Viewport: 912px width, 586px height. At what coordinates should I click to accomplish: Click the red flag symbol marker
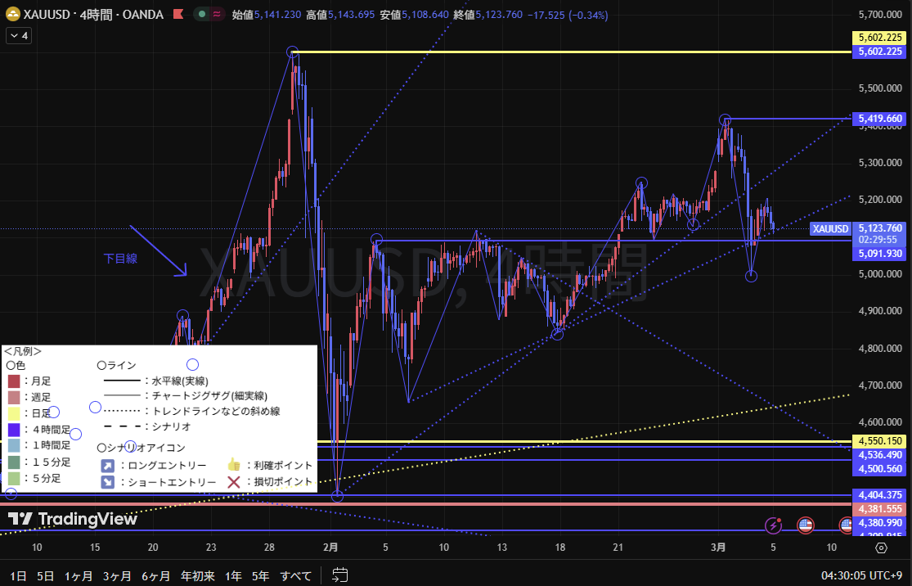178,15
